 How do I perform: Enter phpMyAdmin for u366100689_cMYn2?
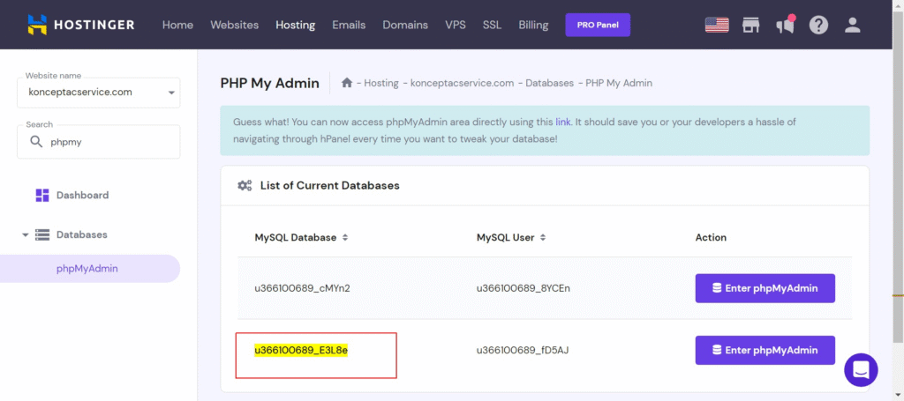[x=765, y=288]
